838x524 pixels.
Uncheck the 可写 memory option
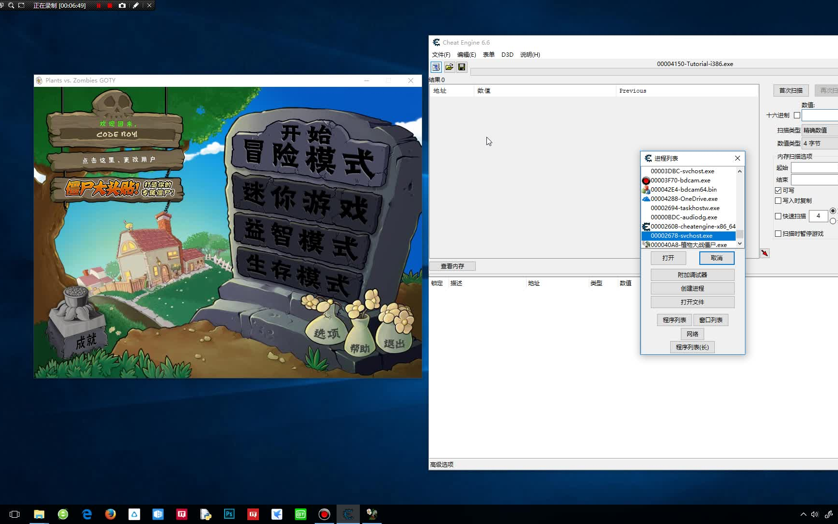click(778, 190)
